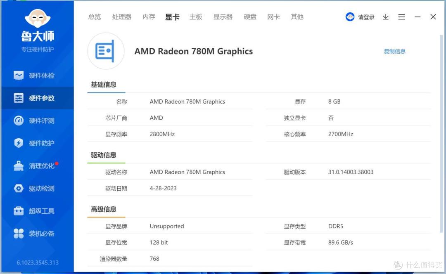Click the login avatar icon
Viewport: 446px width, 274px height.
[350, 17]
